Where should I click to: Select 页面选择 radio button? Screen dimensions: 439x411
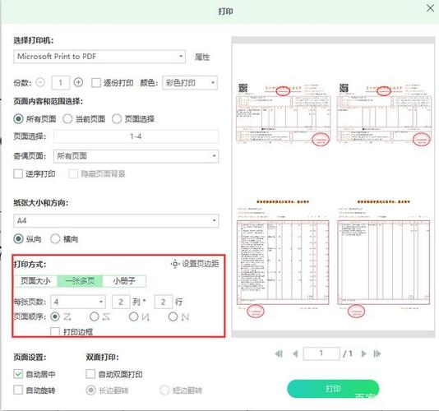[117, 118]
